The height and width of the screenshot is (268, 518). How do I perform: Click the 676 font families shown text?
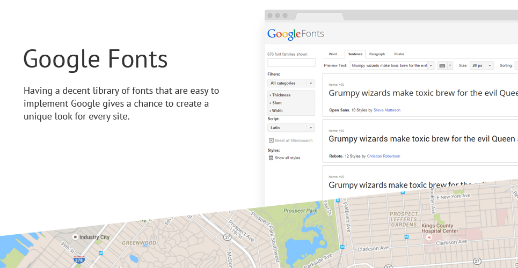coord(287,54)
